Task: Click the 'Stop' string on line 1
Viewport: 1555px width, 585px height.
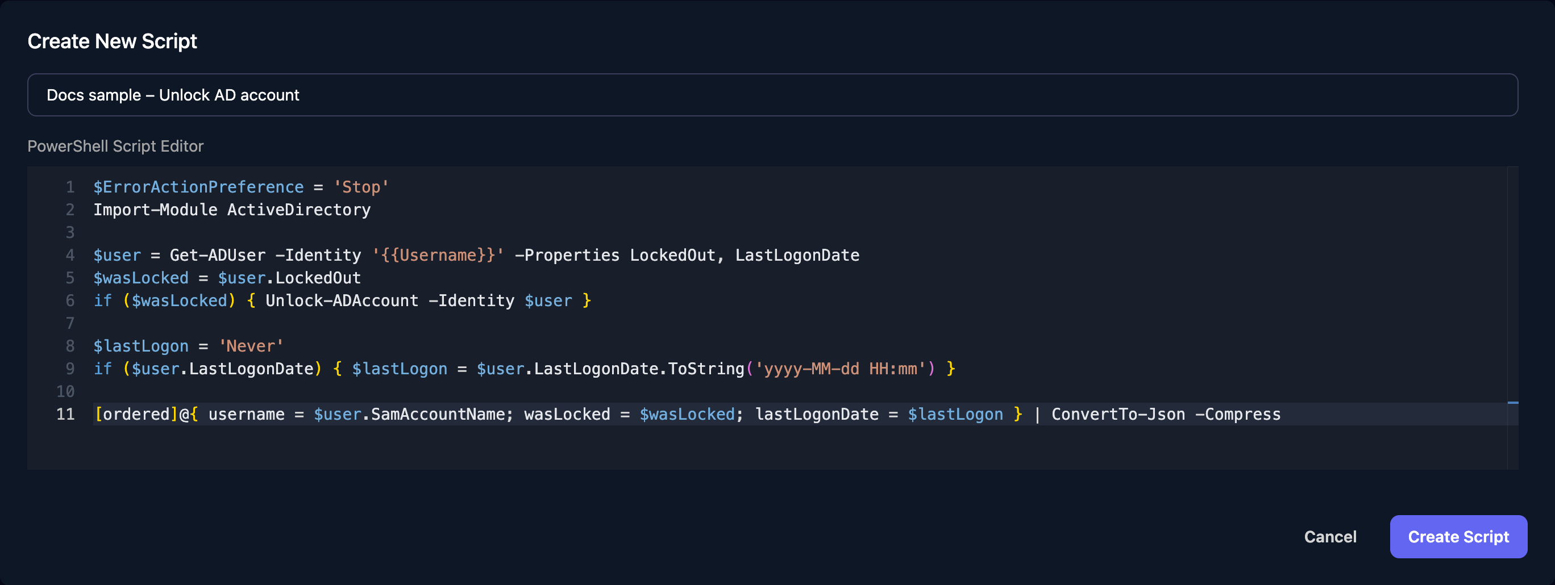Action: 361,187
